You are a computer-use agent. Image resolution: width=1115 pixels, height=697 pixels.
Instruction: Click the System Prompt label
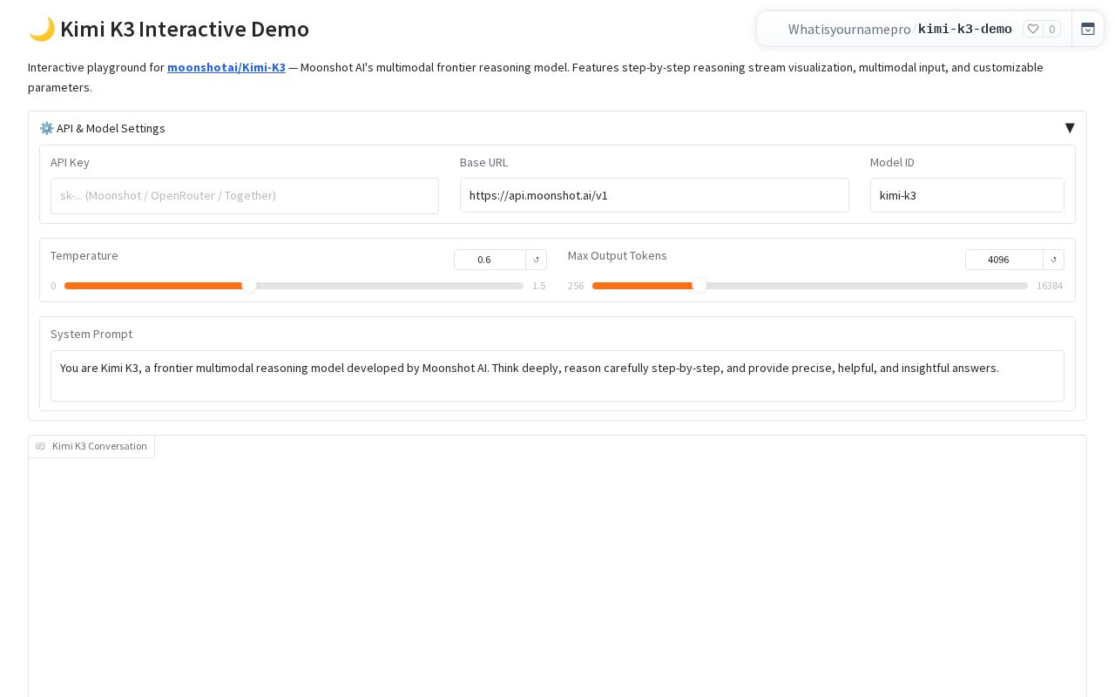91,334
